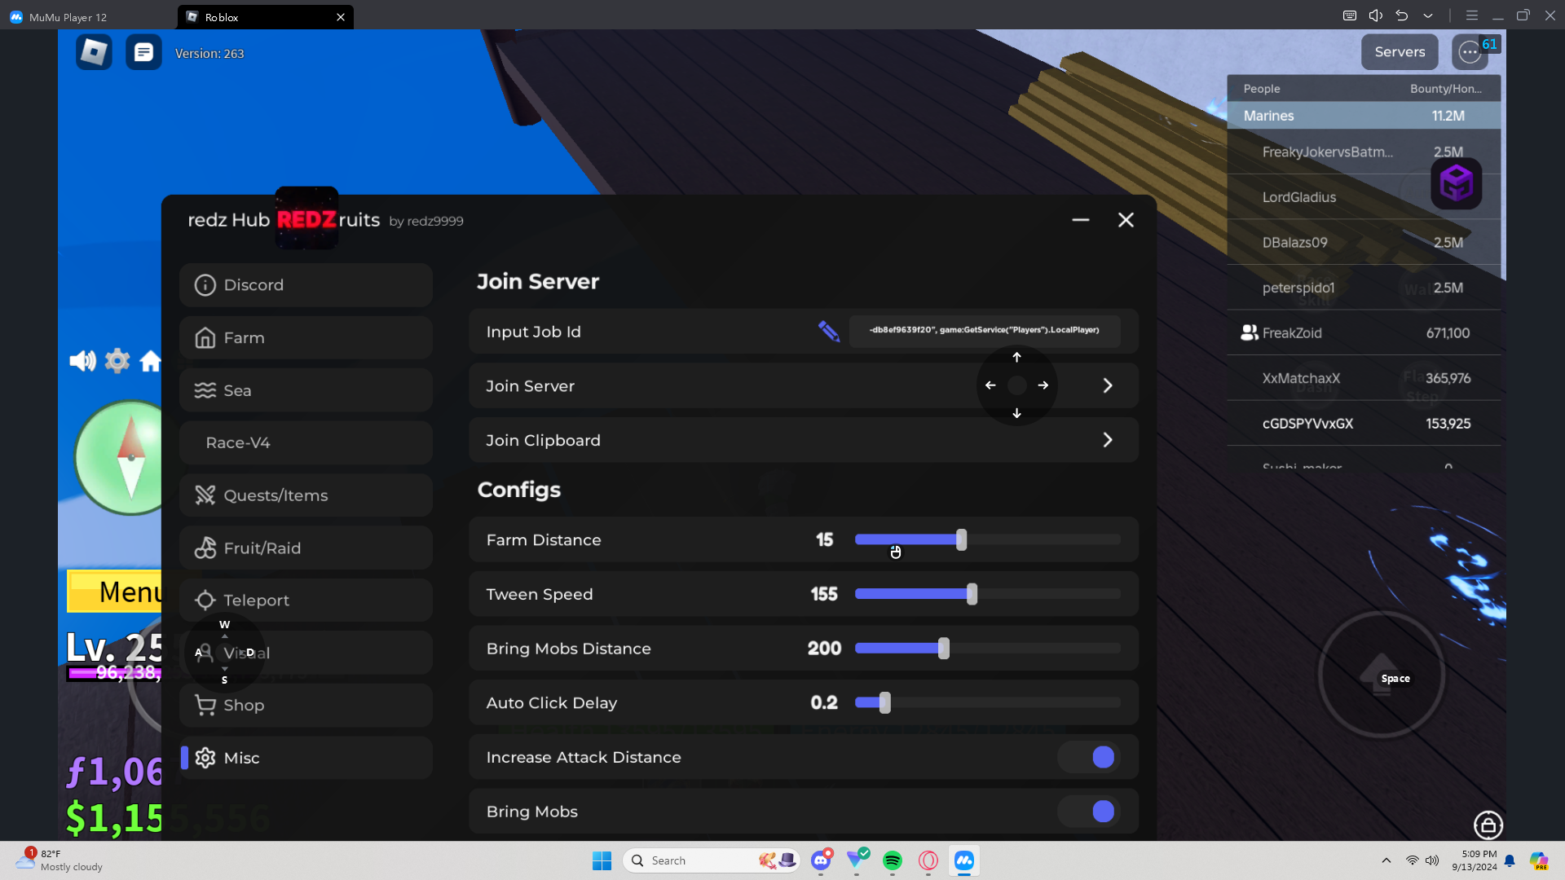Image resolution: width=1565 pixels, height=880 pixels.
Task: Open the weather widget on taskbar
Action: 60,860
